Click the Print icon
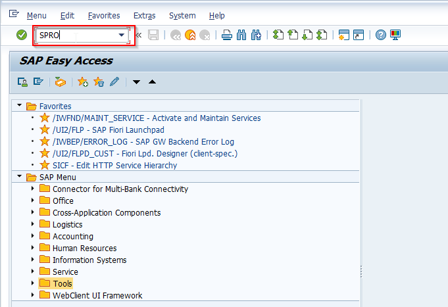This screenshot has width=448, height=307. tap(227, 35)
